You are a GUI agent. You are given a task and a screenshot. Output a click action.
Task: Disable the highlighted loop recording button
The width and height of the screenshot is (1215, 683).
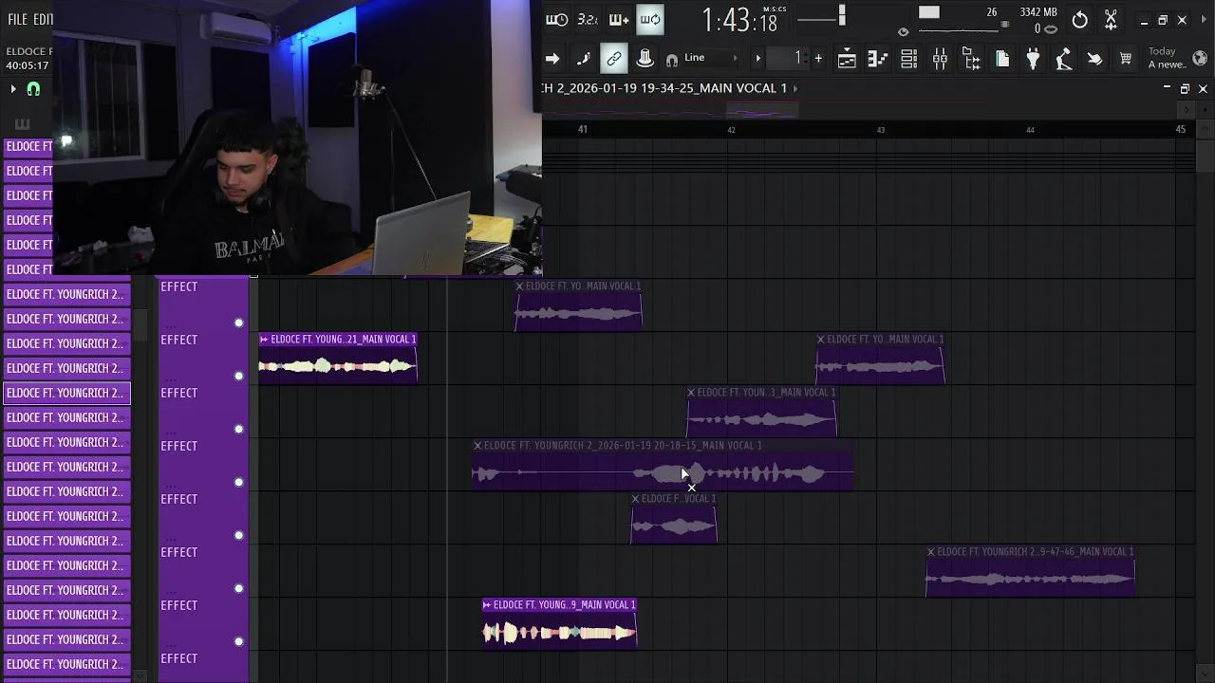(x=650, y=19)
